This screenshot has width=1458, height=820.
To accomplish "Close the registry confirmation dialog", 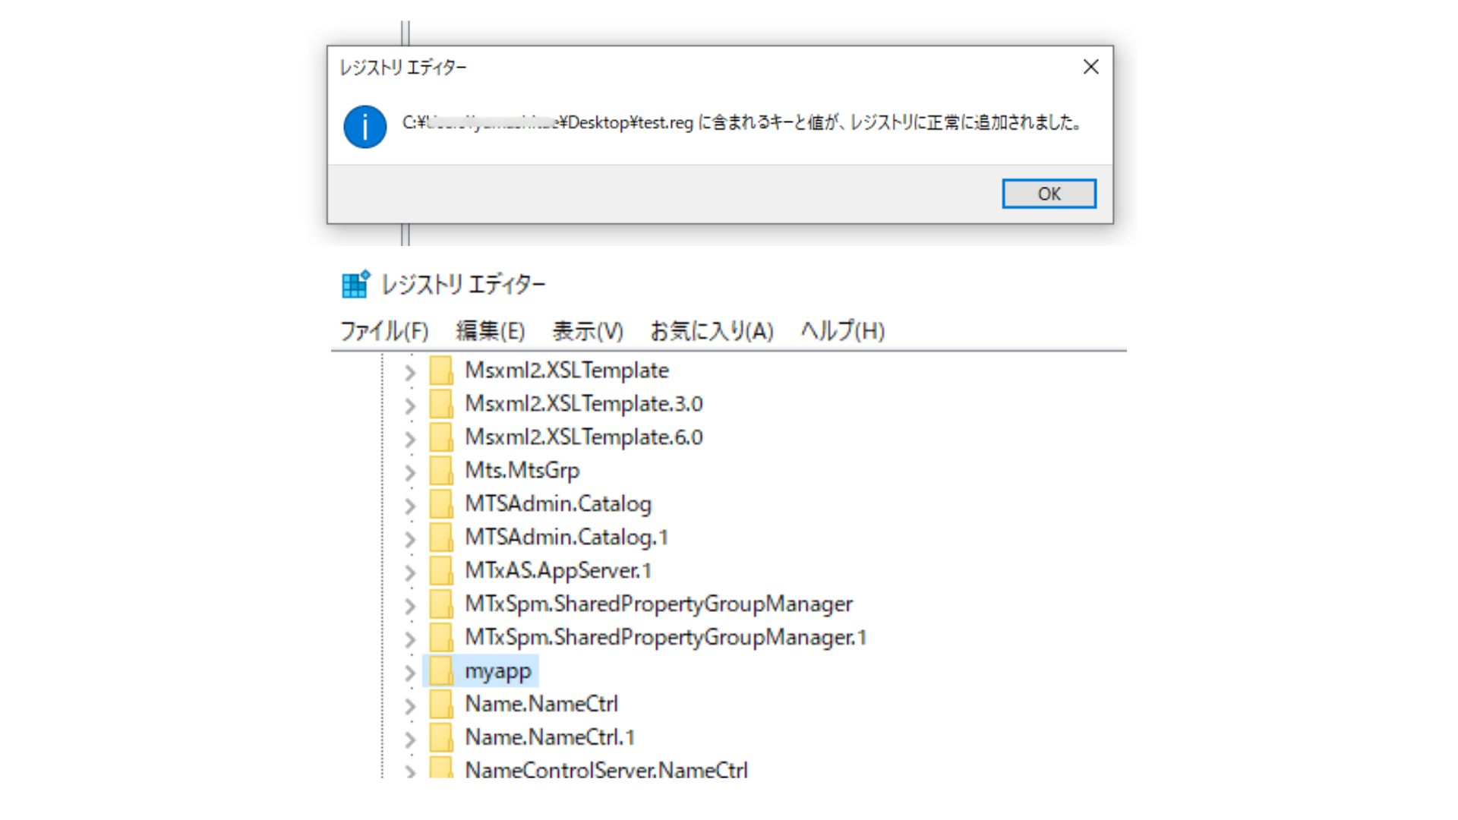I will tap(1090, 67).
